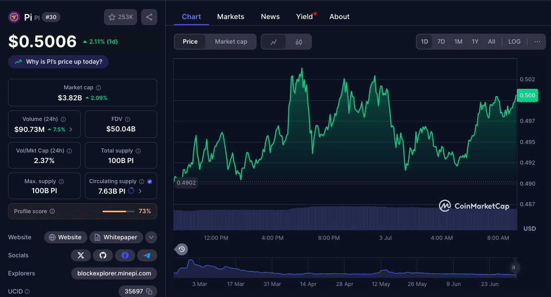The width and height of the screenshot is (551, 297).
Task: Click the Max. supply info icon
Action: pyautogui.click(x=61, y=182)
